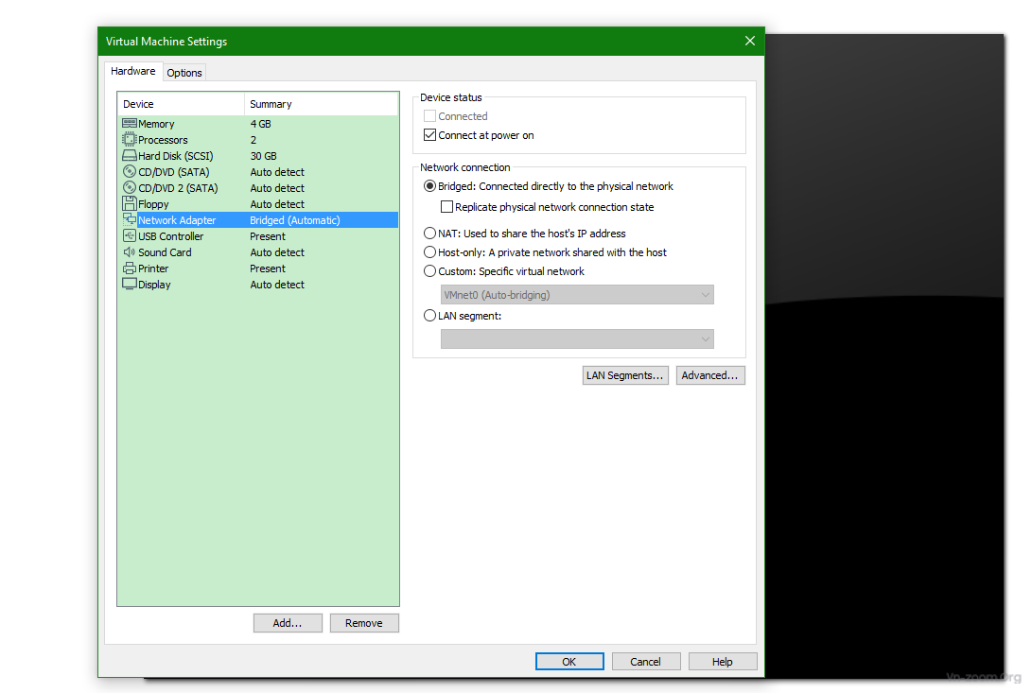This screenshot has width=1032, height=693.
Task: Switch to the Options tab
Action: (184, 73)
